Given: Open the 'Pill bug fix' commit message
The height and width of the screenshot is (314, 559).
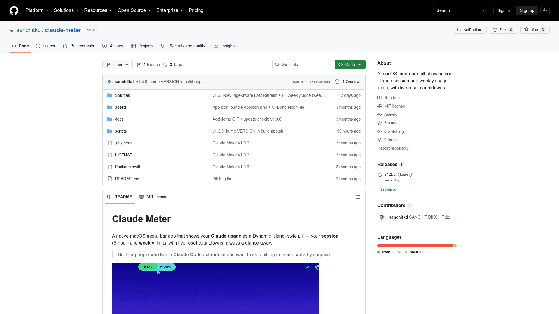Looking at the screenshot, I should (222, 179).
